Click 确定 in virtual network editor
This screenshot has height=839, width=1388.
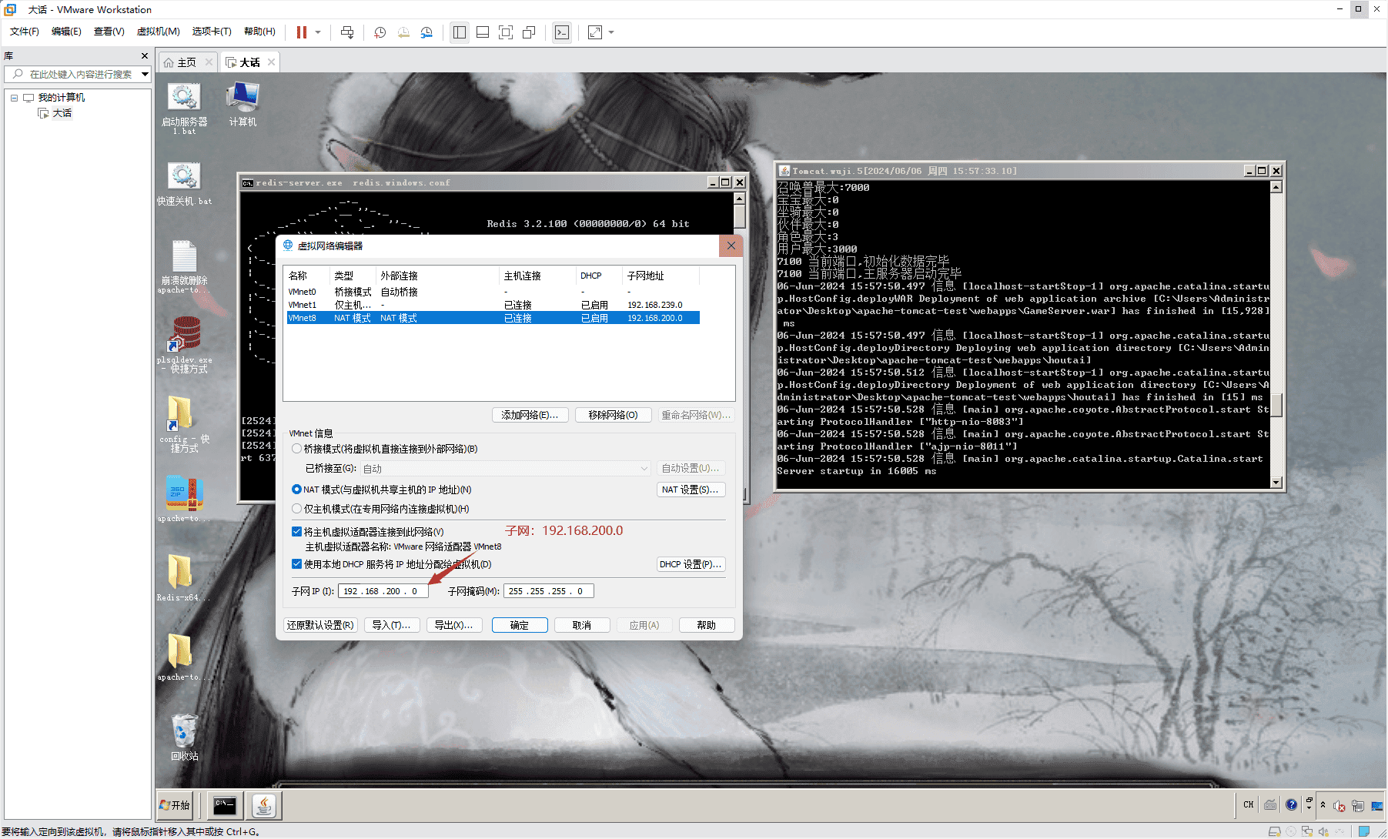tap(520, 625)
